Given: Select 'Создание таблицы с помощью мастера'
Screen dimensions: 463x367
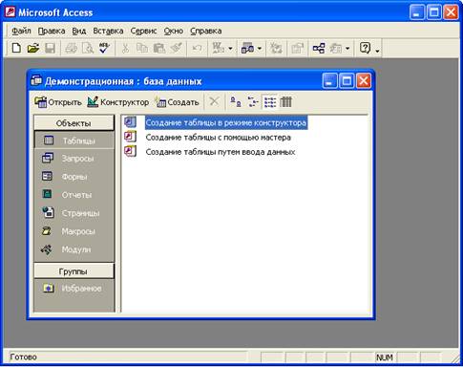Looking at the screenshot, I should tap(219, 138).
